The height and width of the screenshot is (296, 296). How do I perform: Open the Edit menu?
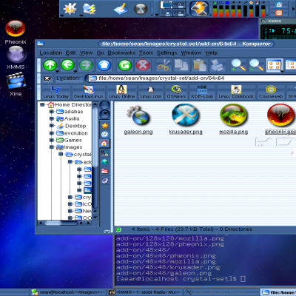pyautogui.click(x=70, y=53)
